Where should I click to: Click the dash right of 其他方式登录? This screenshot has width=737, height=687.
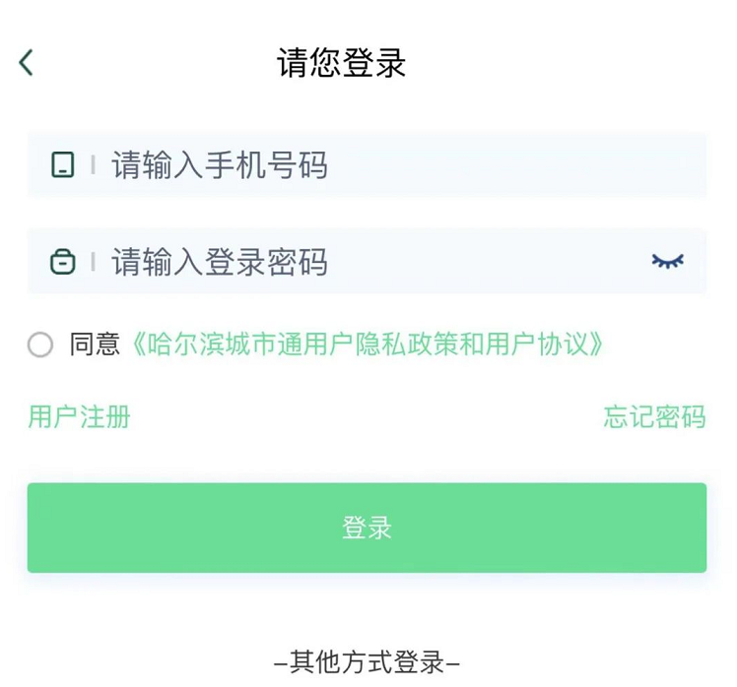pyautogui.click(x=453, y=662)
